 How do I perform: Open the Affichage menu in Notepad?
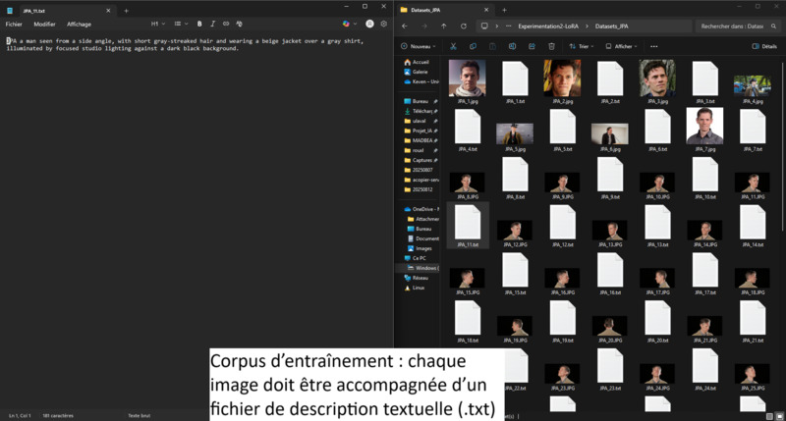pyautogui.click(x=79, y=24)
